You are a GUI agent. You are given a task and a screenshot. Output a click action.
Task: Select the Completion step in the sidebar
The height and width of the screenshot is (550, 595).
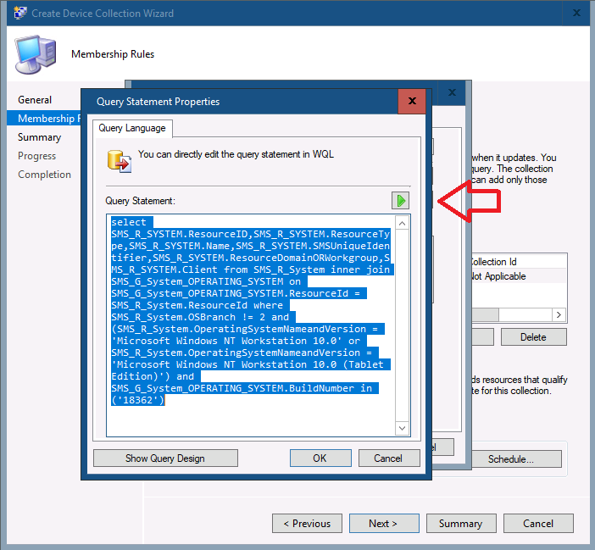[44, 175]
